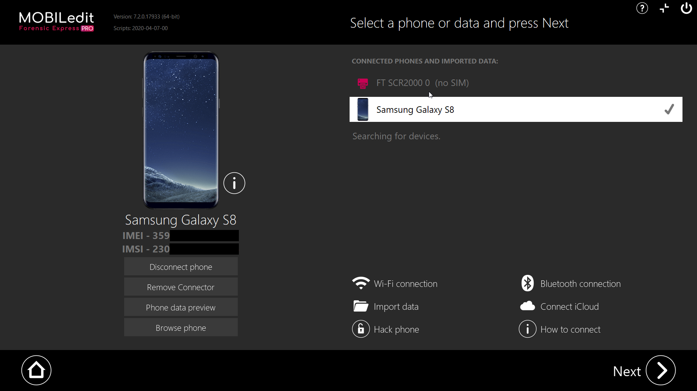Click the Import data folder icon

pyautogui.click(x=361, y=306)
